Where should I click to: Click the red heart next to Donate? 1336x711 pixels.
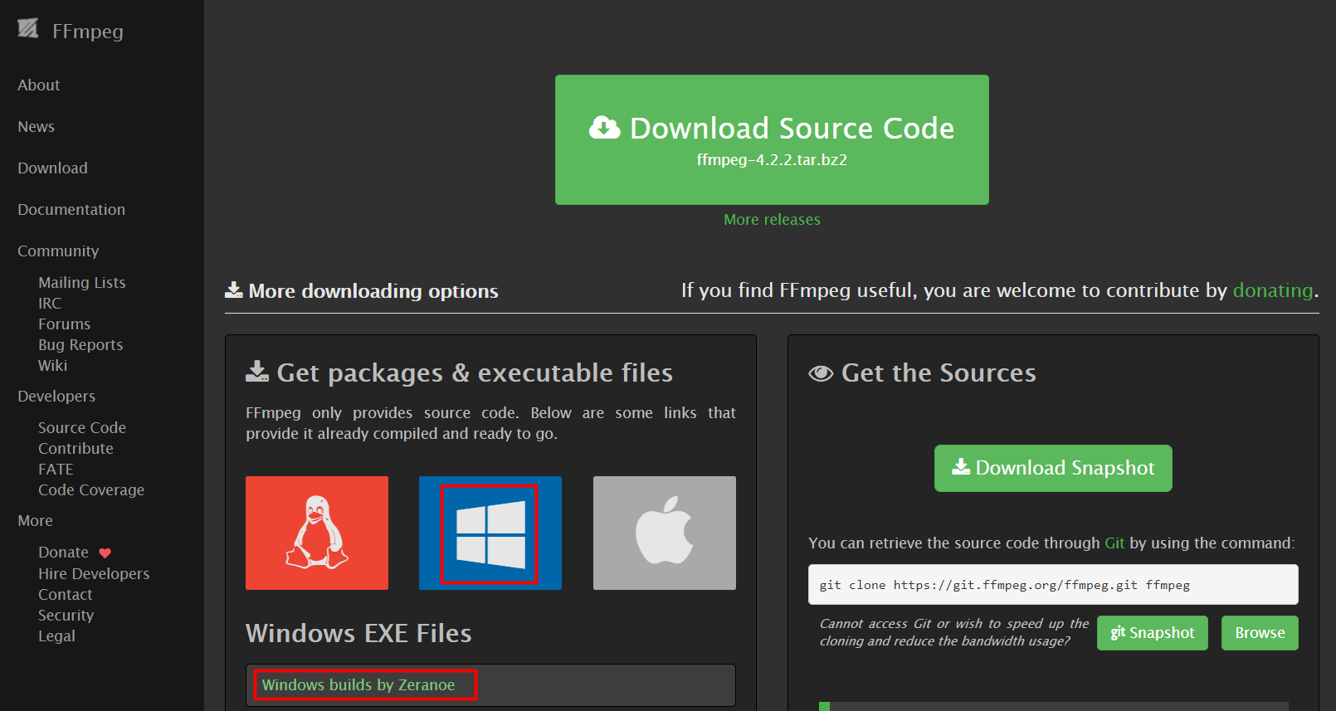105,553
